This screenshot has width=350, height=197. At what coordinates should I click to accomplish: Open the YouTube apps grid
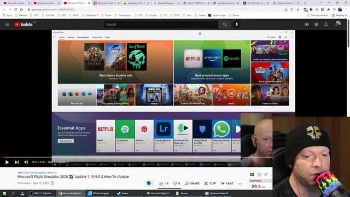click(x=316, y=24)
